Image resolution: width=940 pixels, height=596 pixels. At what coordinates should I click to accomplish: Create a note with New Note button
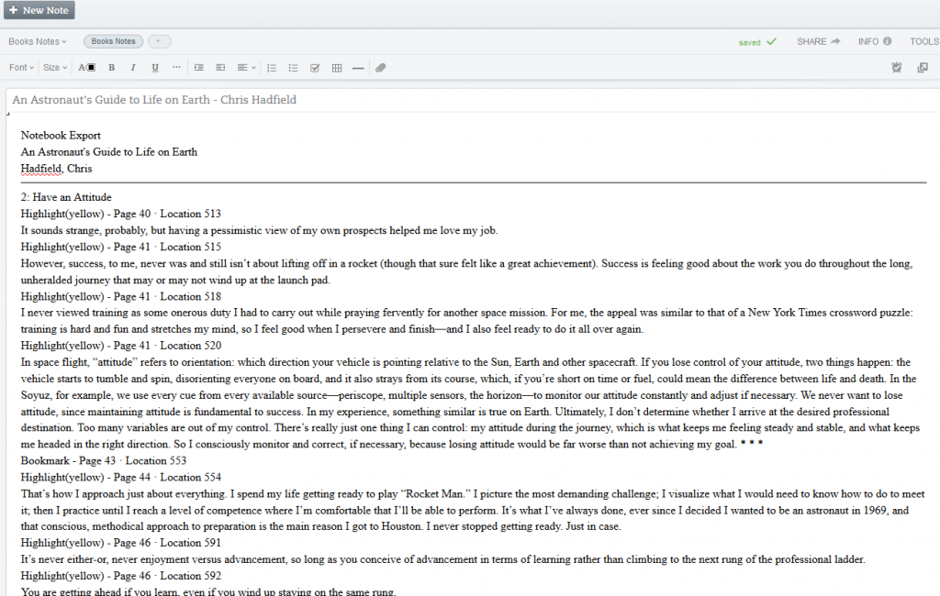(x=39, y=10)
